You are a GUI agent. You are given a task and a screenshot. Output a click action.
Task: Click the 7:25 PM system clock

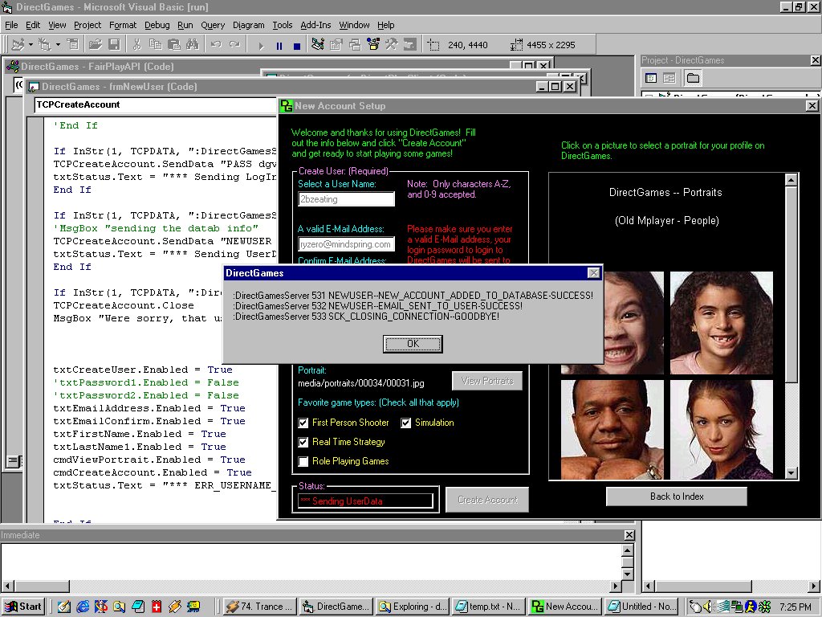click(795, 607)
